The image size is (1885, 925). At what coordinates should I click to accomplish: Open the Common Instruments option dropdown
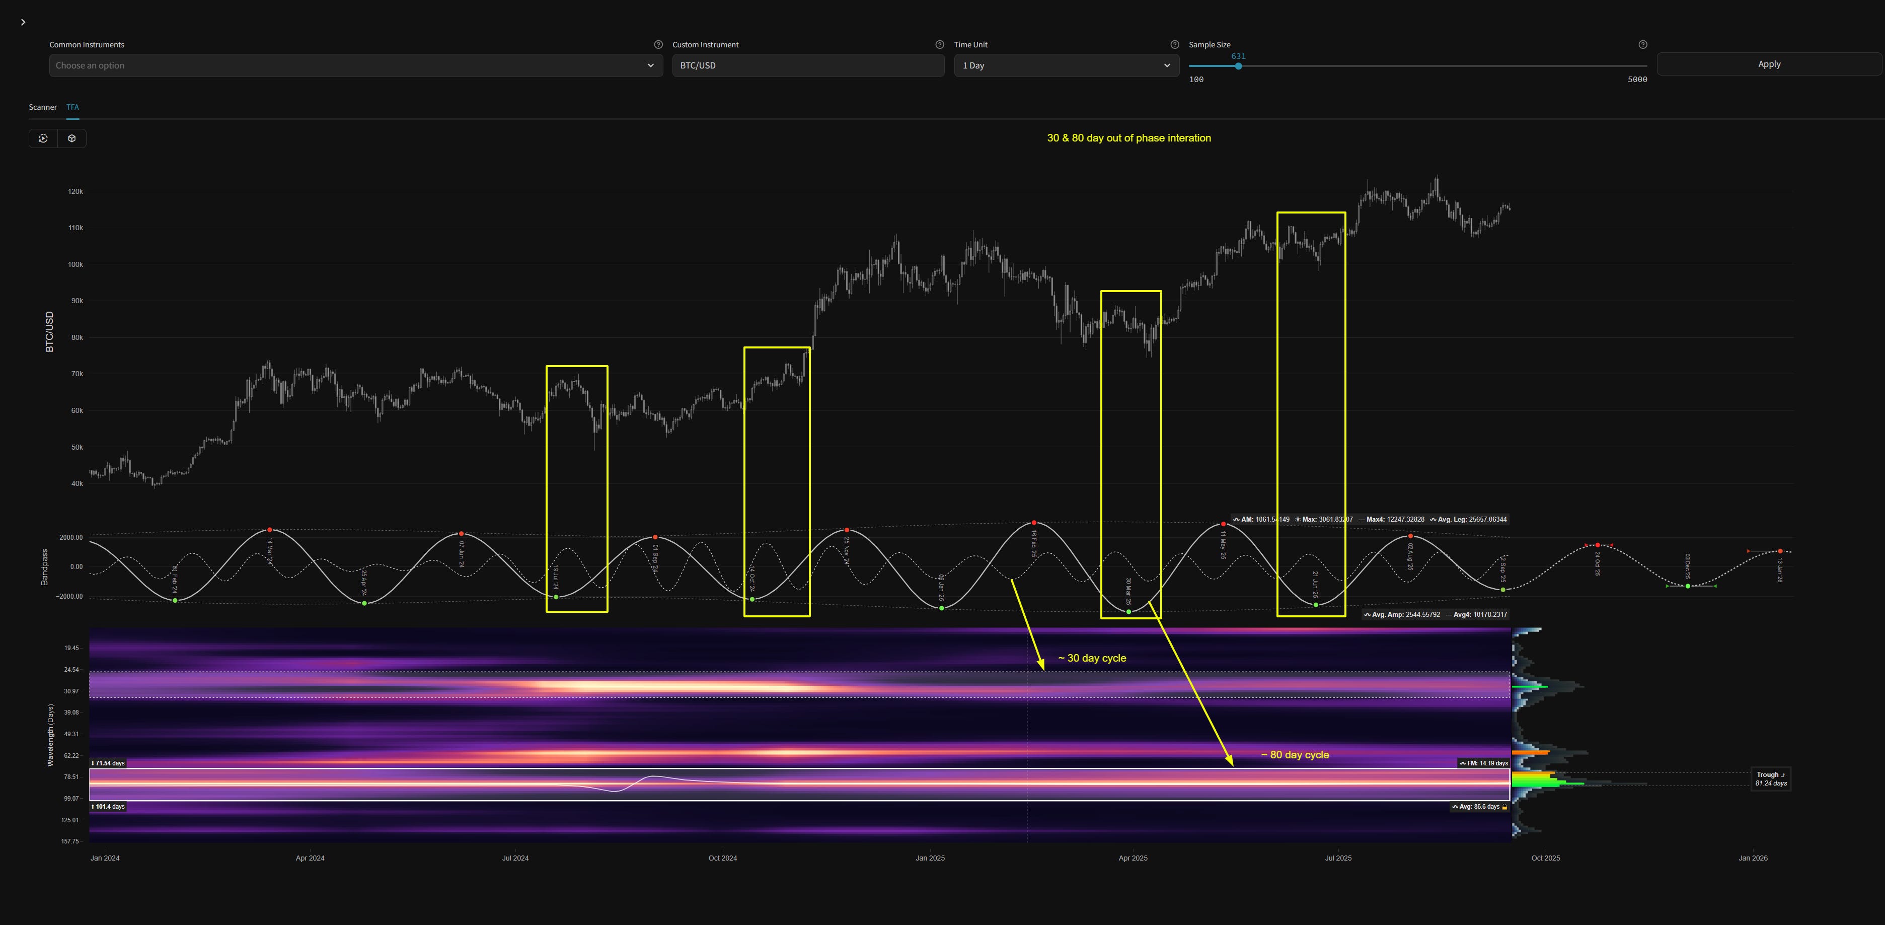355,65
